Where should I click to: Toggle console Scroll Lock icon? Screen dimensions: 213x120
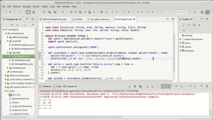(153, 86)
